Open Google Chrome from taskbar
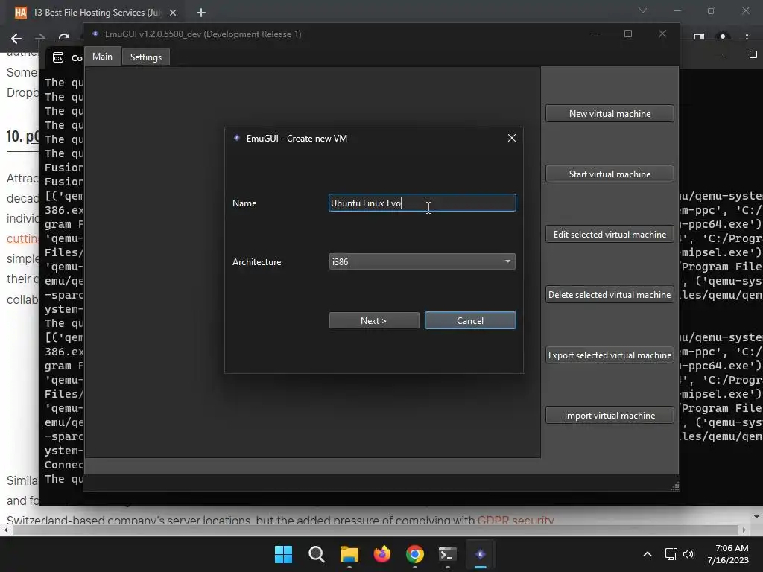763x572 pixels. (414, 554)
